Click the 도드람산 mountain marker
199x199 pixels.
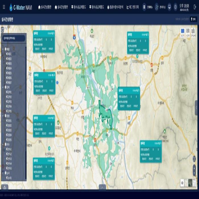point(58,122)
